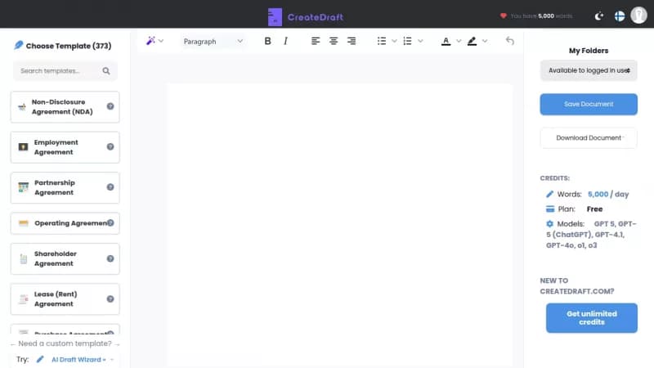This screenshot has height=368, width=654.
Task: Expand the magic wand dropdown arrow
Action: (161, 41)
